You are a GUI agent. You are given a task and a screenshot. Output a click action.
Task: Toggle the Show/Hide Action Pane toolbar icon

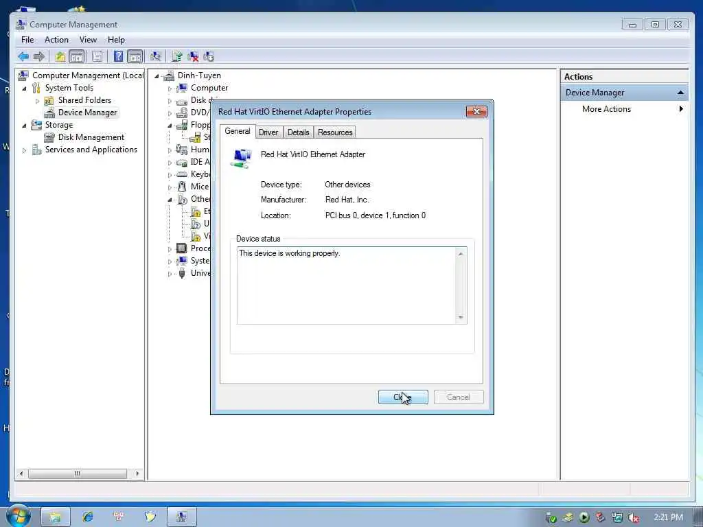(135, 56)
